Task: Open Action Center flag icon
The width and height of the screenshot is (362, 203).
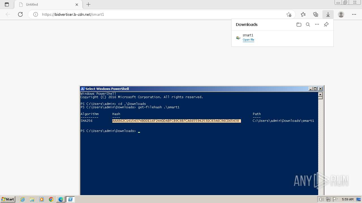Action: tap(335, 199)
